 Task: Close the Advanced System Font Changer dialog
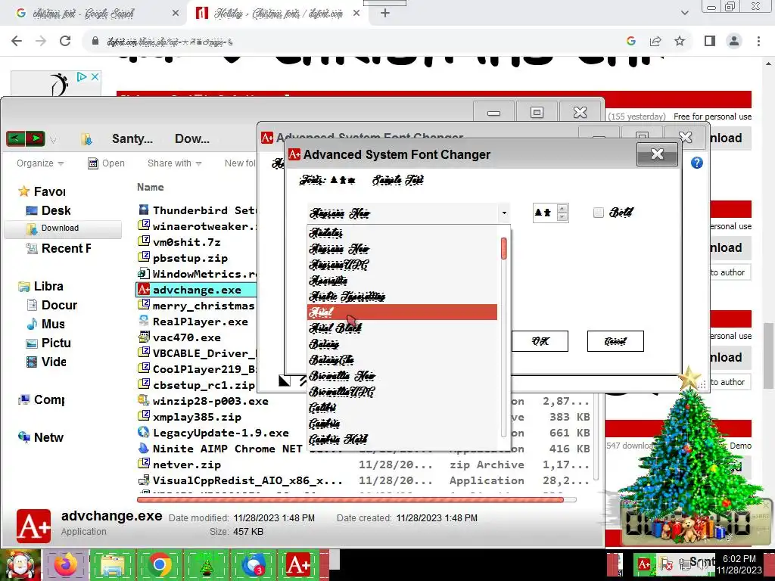(657, 154)
